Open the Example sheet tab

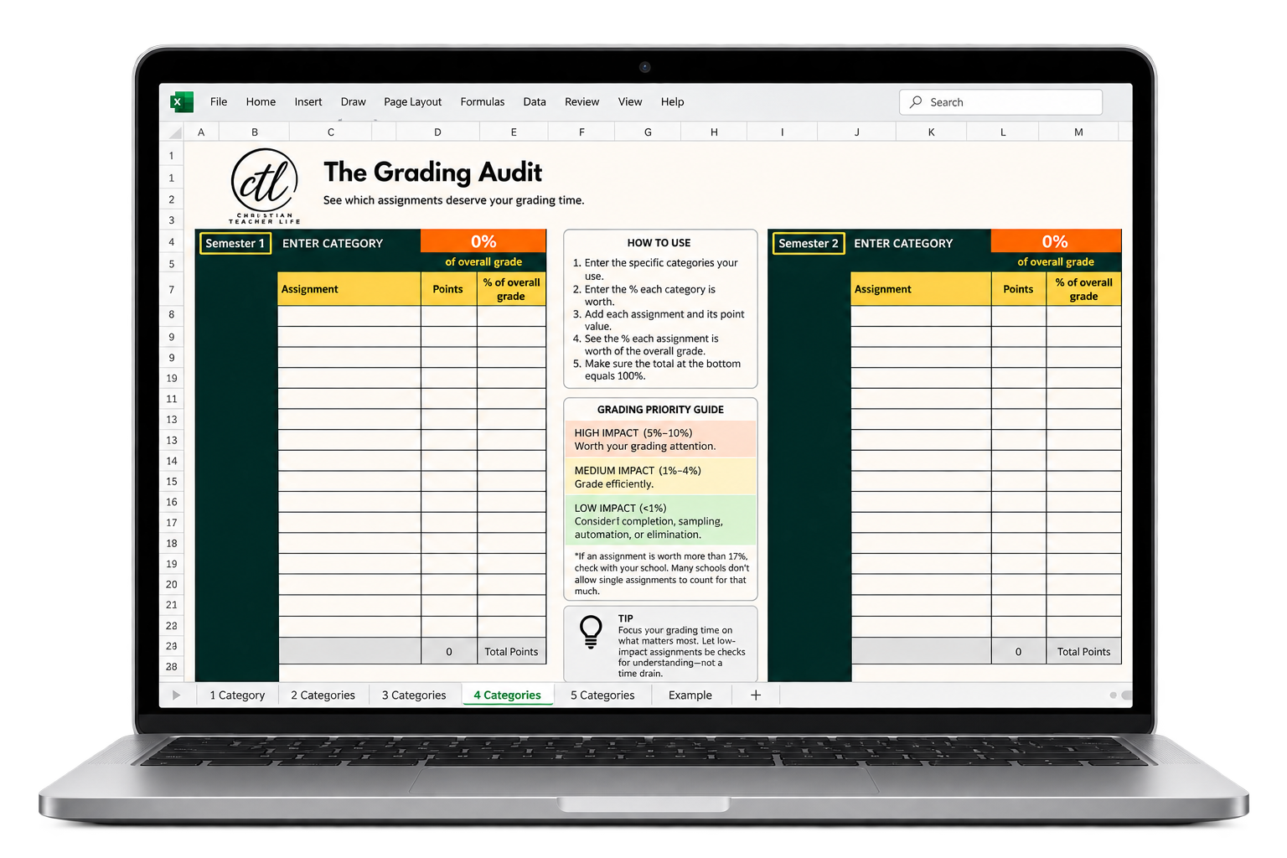tap(690, 695)
